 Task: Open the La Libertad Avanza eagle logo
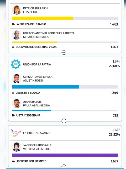[16, 133]
